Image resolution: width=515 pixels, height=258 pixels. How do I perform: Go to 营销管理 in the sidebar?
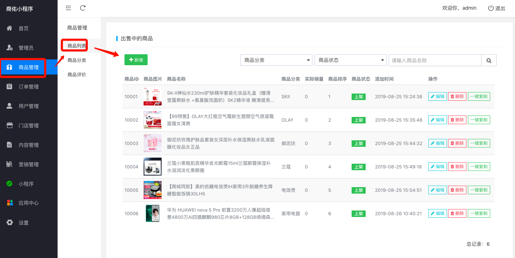(x=29, y=164)
